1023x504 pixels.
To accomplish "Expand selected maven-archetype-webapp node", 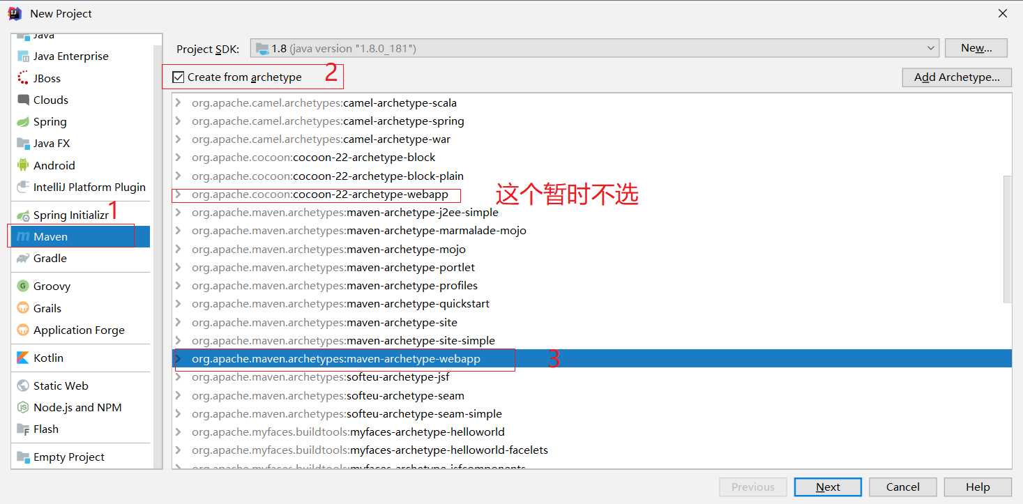I will tap(179, 359).
